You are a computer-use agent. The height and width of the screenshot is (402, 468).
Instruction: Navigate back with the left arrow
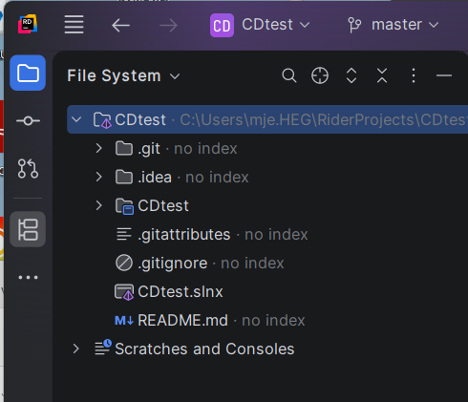point(120,25)
